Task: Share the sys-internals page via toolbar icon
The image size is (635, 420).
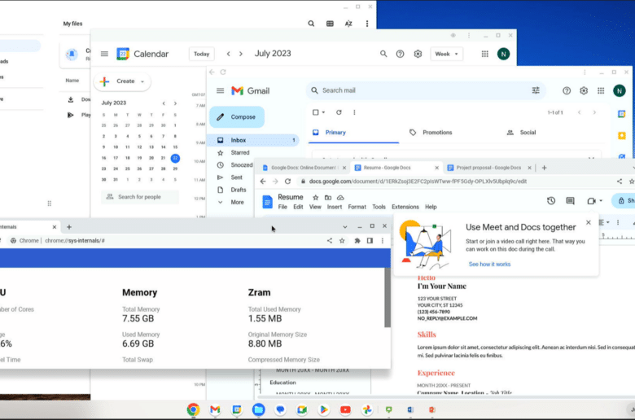Action: coord(330,241)
